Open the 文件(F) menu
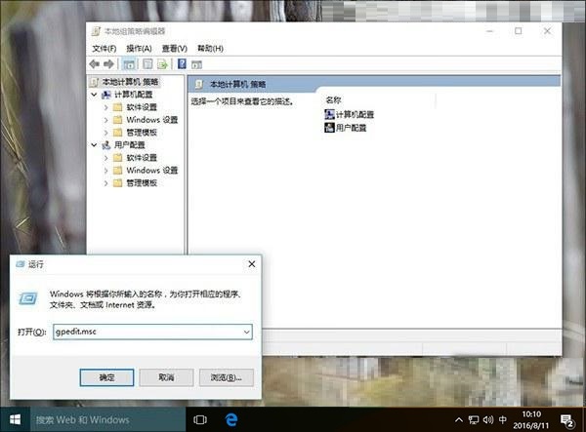Viewport: 586px width, 432px height. [105, 49]
